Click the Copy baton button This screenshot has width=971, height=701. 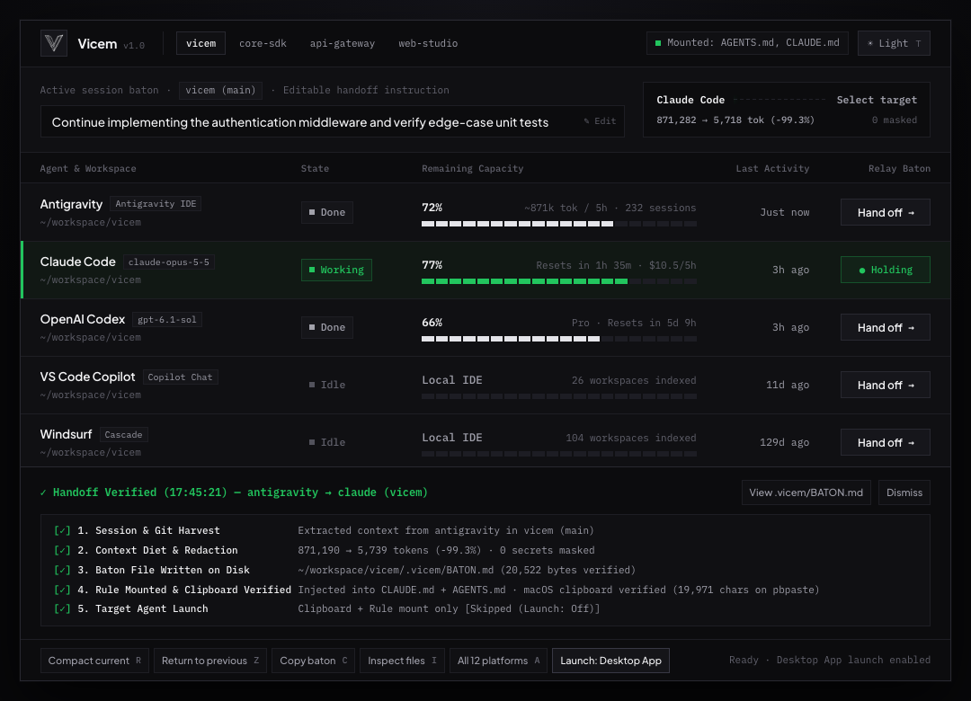click(x=314, y=661)
